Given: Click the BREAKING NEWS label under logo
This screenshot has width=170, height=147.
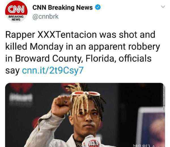Looking at the screenshot, I should pyautogui.click(x=16, y=18).
